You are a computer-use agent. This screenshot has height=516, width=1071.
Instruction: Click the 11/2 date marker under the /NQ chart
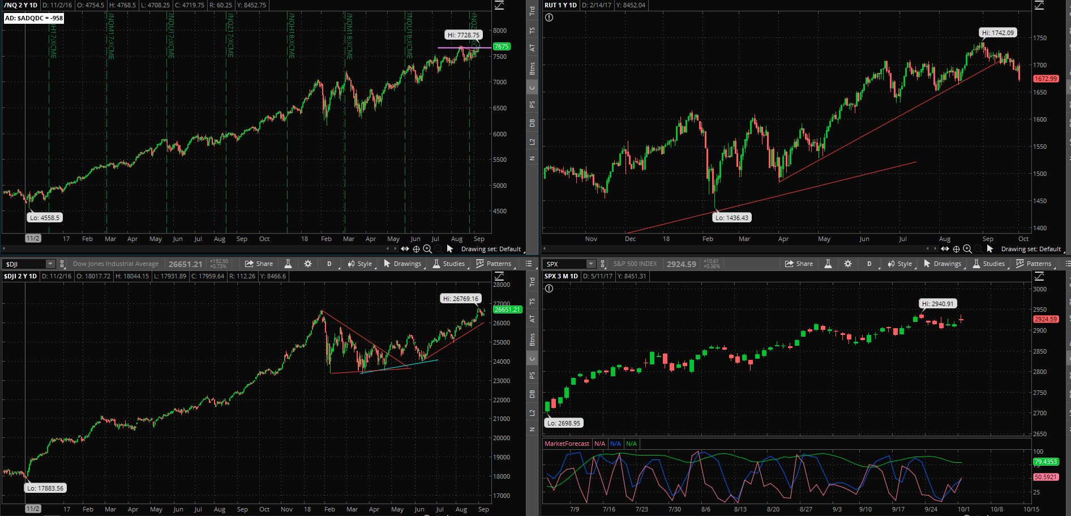click(33, 239)
